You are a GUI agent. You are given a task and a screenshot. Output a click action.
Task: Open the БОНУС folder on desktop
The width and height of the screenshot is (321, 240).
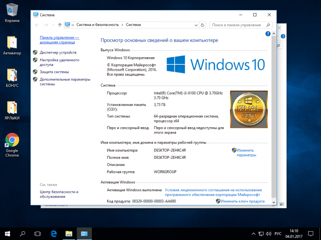click(12, 78)
